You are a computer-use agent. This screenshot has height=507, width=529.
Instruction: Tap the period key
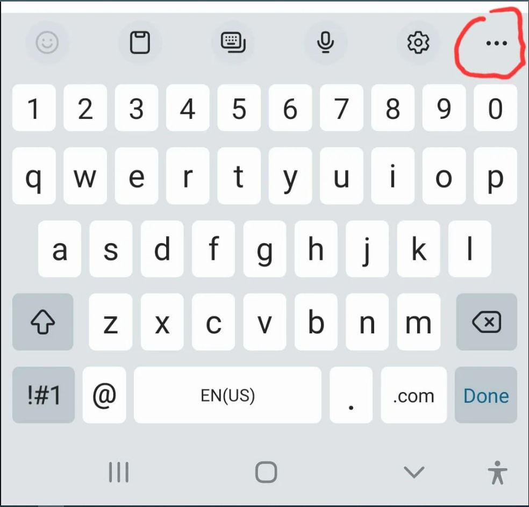coord(351,395)
